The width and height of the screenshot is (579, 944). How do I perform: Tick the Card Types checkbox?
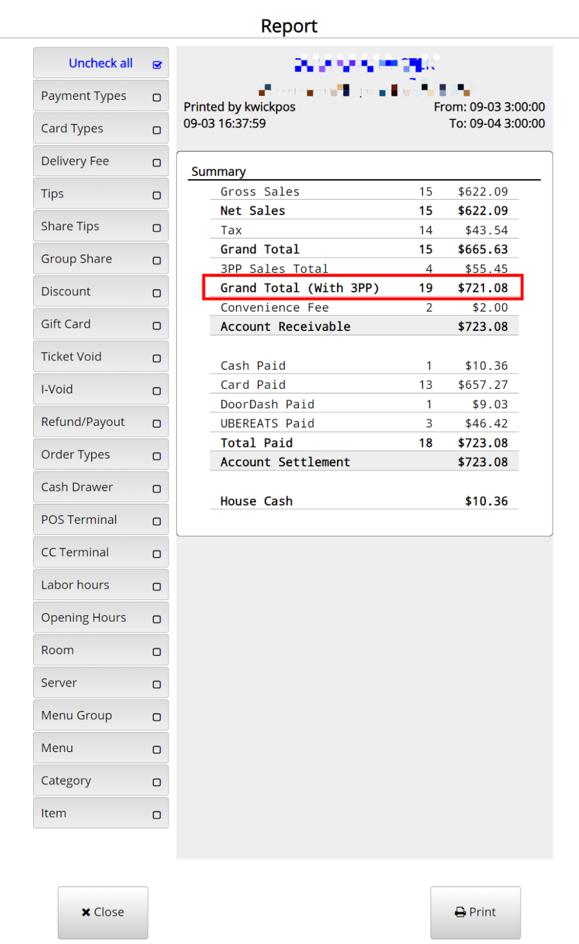click(157, 130)
